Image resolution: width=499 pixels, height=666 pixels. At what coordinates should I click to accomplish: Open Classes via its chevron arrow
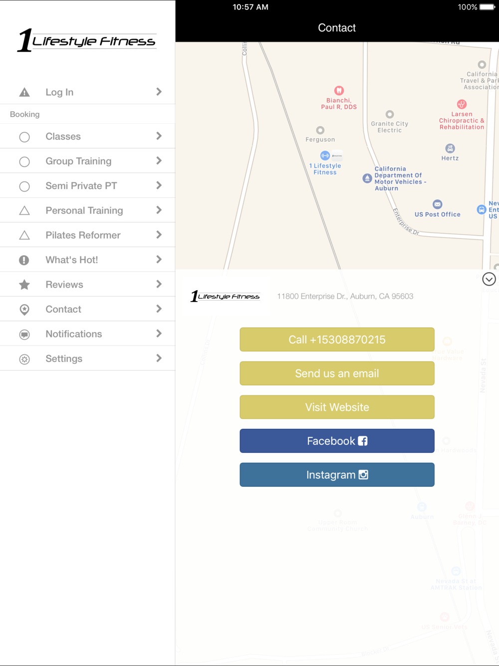(159, 136)
